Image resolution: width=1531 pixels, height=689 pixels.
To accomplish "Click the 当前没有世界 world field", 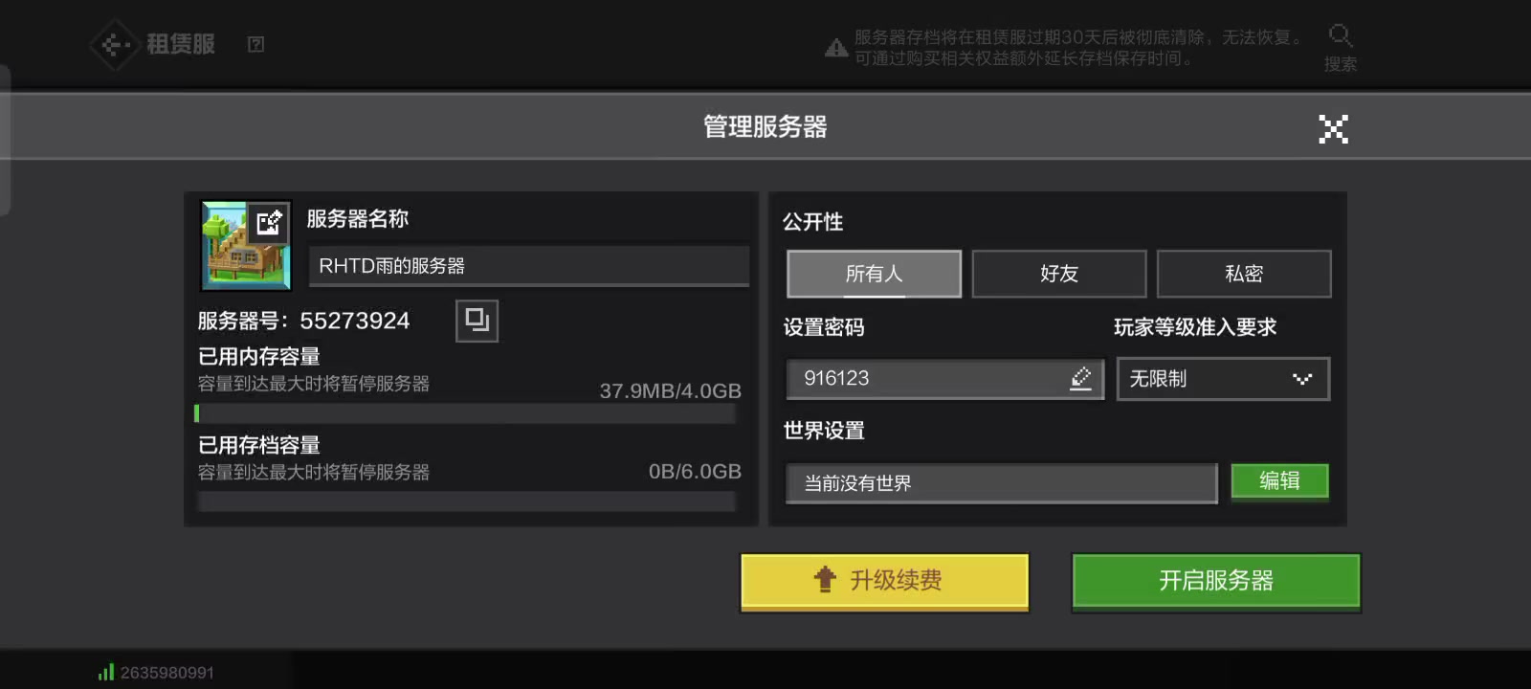I will pos(1001,483).
